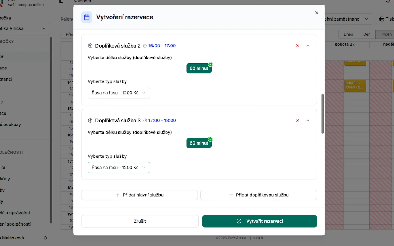This screenshot has width=394, height=246.
Task: Click the printer icon for Tisk
Action: click(x=381, y=19)
